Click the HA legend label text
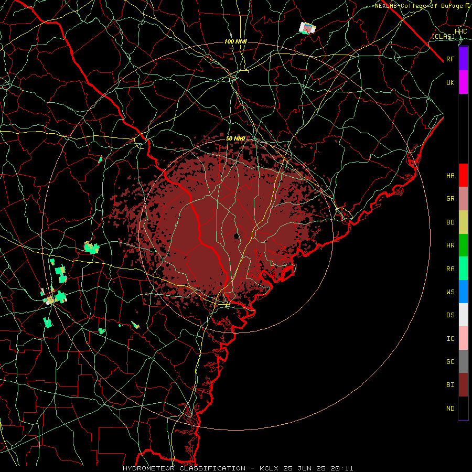The image size is (472, 472). pyautogui.click(x=450, y=176)
